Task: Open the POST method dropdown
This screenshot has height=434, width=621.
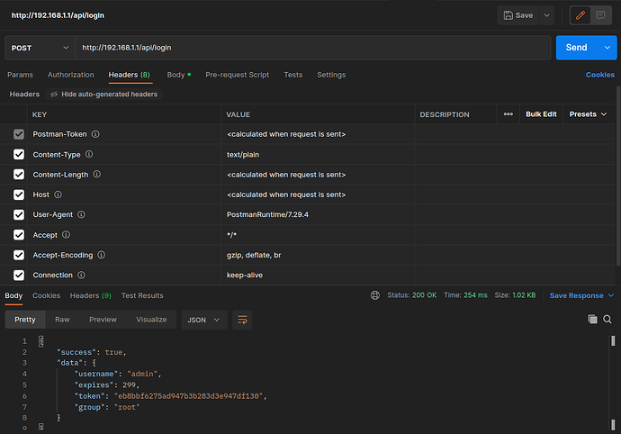Action: click(x=40, y=48)
